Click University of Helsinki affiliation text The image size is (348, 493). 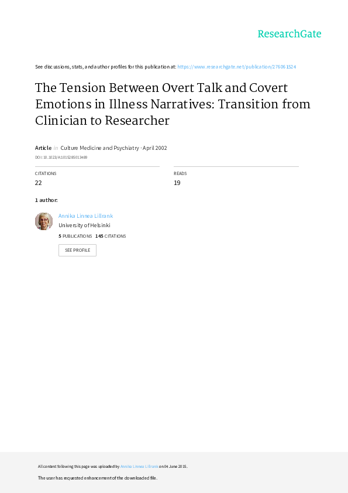tap(84, 225)
